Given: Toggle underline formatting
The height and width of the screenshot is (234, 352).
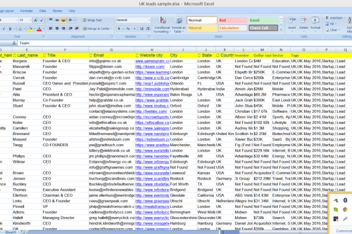Looking at the screenshot, I should click(10, 29).
